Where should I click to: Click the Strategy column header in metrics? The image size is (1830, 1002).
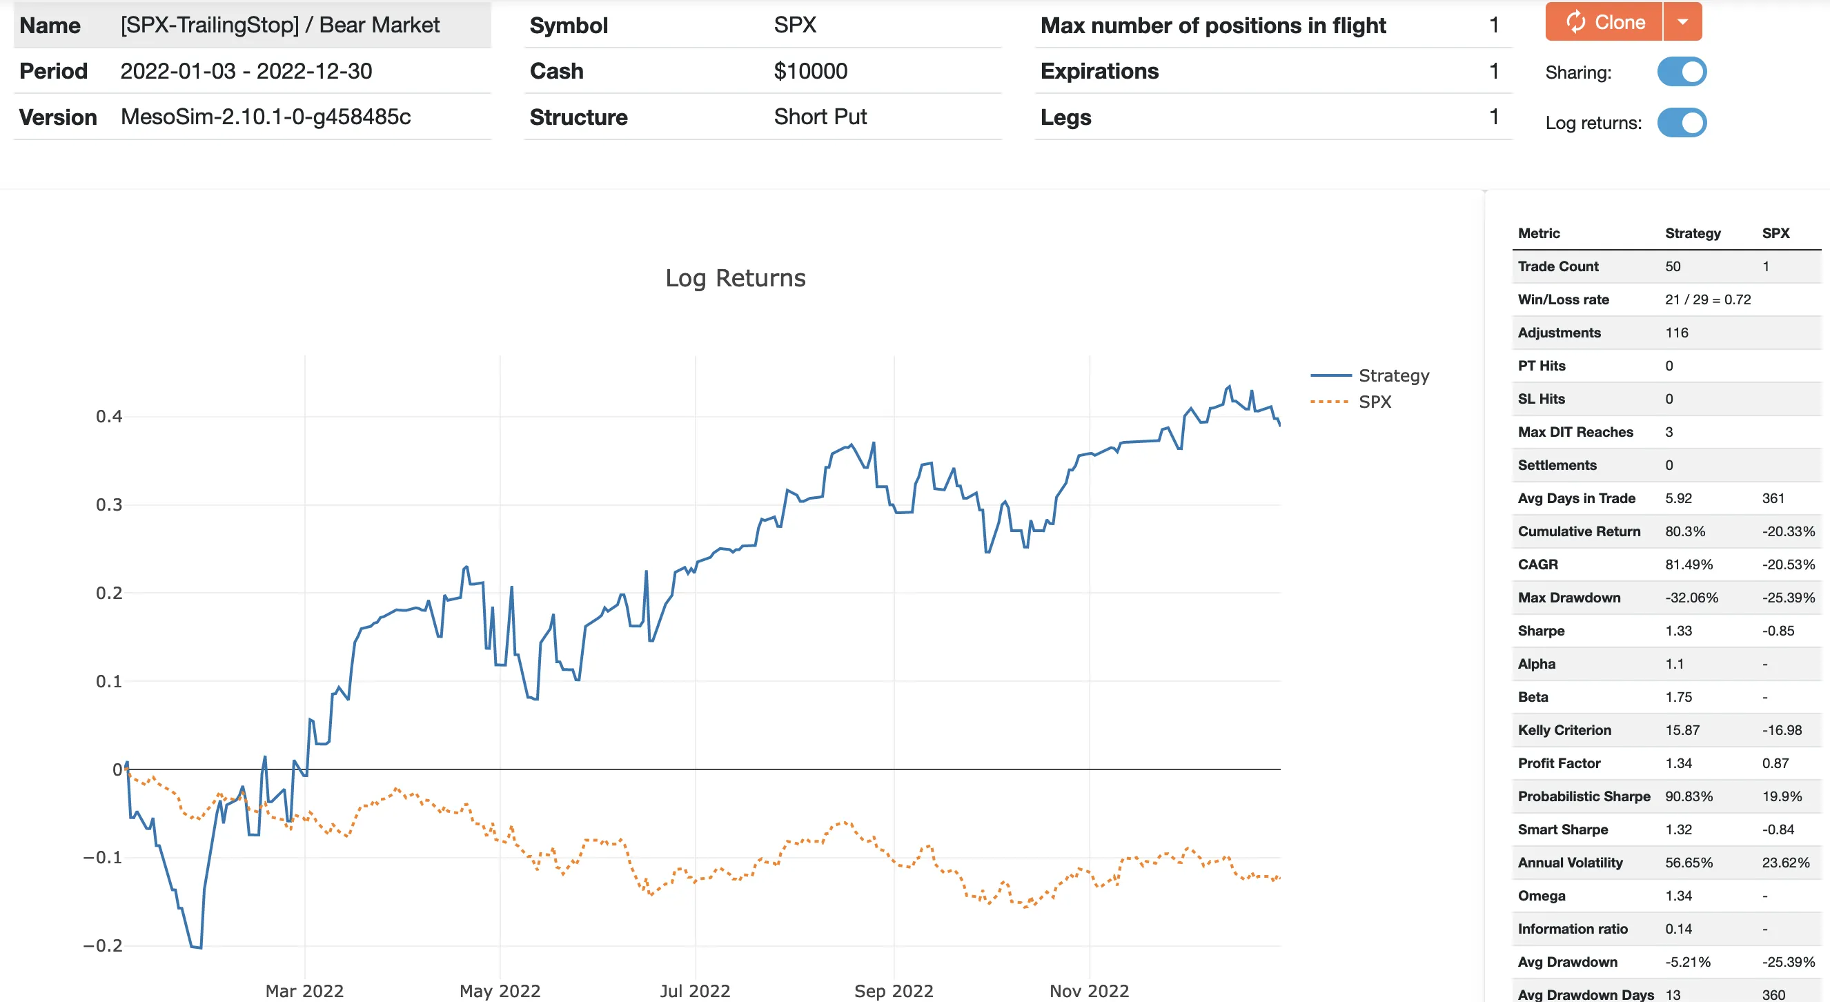1693,233
